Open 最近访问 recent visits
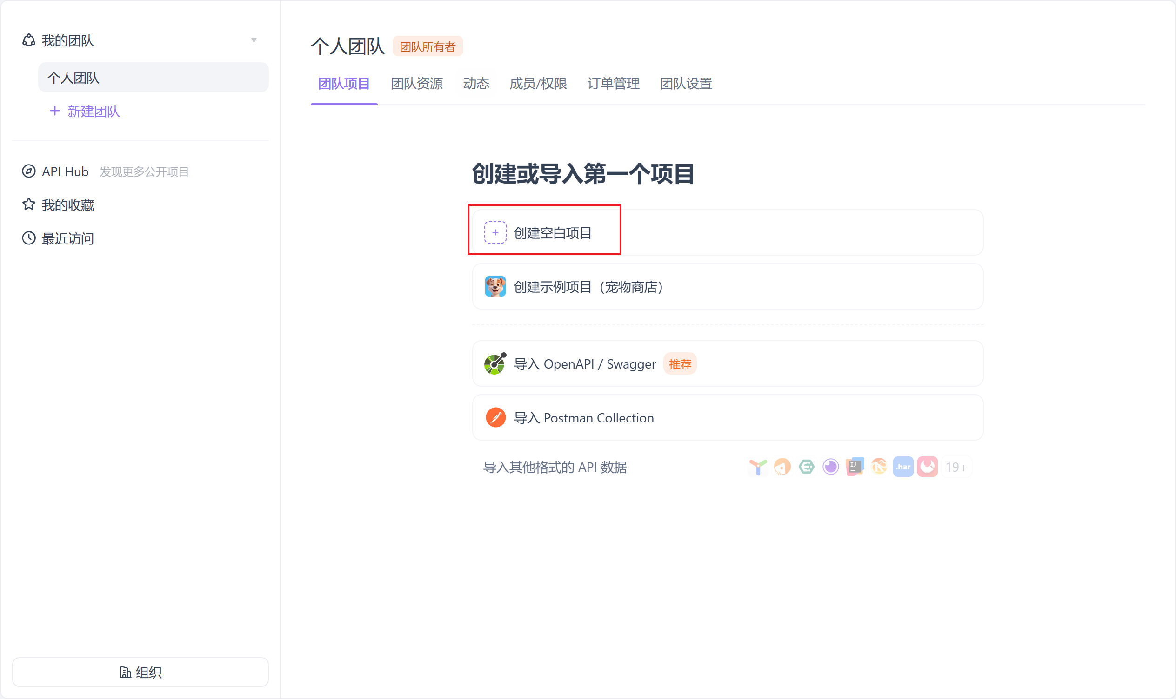Viewport: 1176px width, 699px height. (67, 238)
